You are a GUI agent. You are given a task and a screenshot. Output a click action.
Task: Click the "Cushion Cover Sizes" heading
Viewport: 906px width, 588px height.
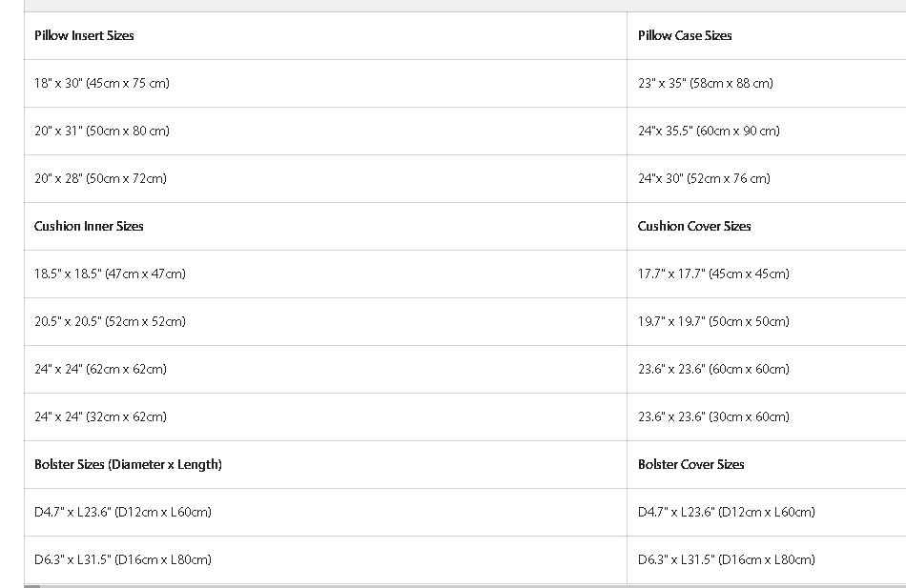(694, 226)
